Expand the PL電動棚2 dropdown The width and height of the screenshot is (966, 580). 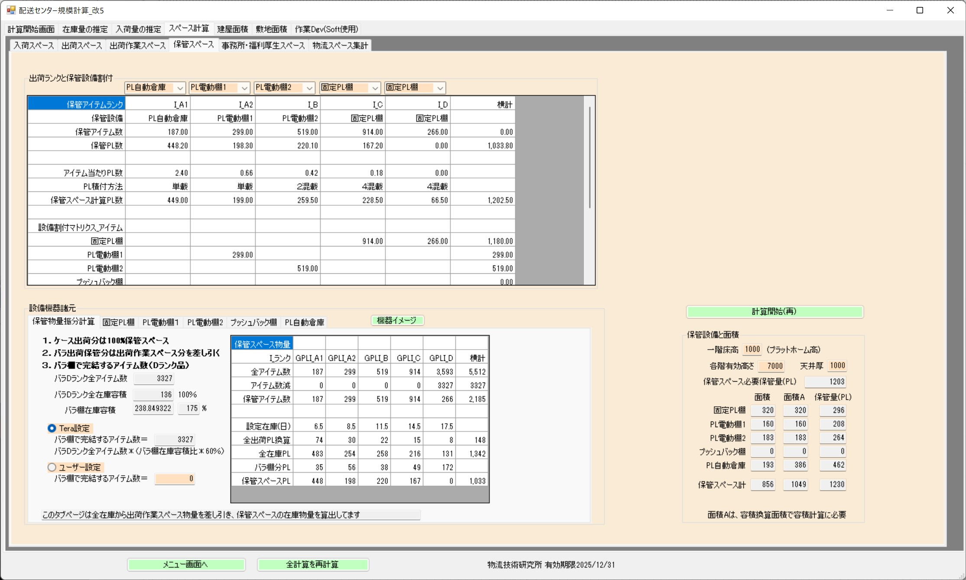point(309,88)
